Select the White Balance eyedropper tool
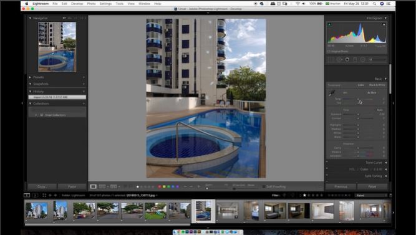This screenshot has width=416, height=235. pos(332,93)
